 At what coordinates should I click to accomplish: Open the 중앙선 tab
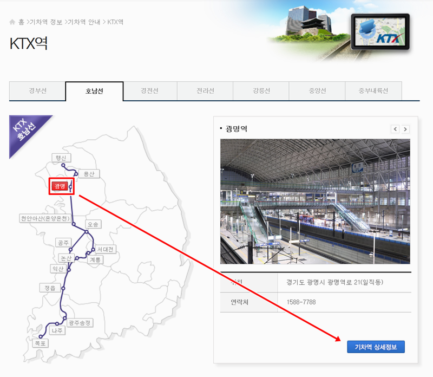[x=317, y=91]
